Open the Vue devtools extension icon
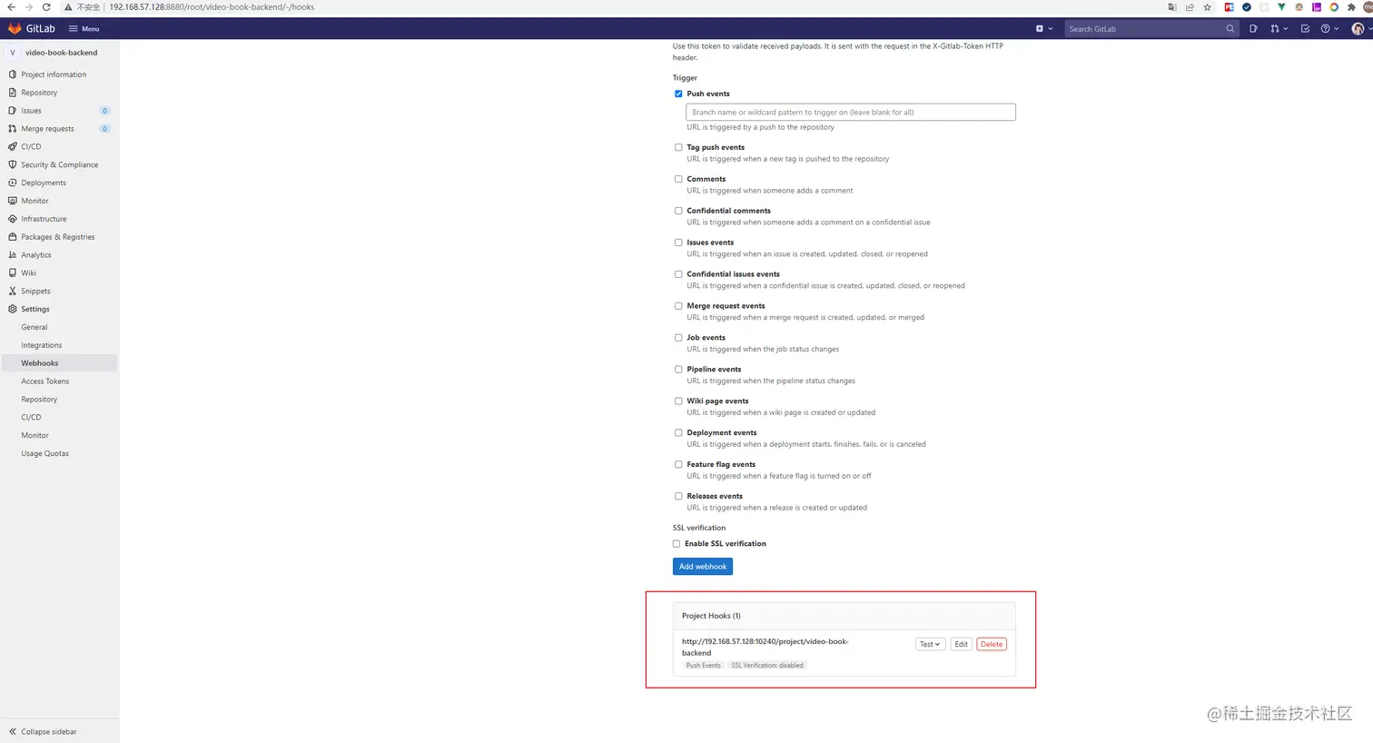The width and height of the screenshot is (1373, 743). tap(1281, 6)
